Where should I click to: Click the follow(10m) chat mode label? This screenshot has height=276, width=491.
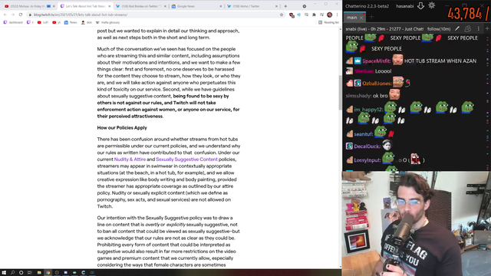pos(439,29)
